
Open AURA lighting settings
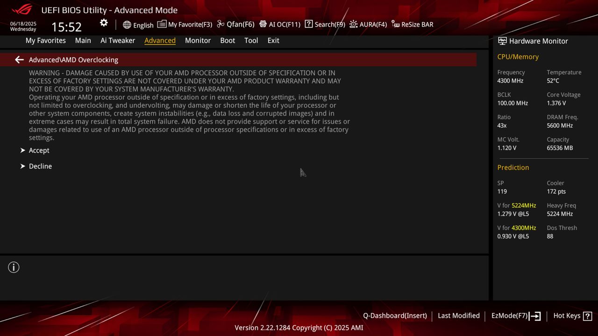pos(369,24)
